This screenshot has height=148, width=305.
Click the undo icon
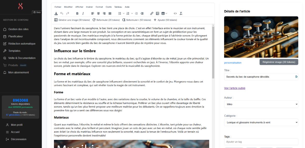(62, 13)
